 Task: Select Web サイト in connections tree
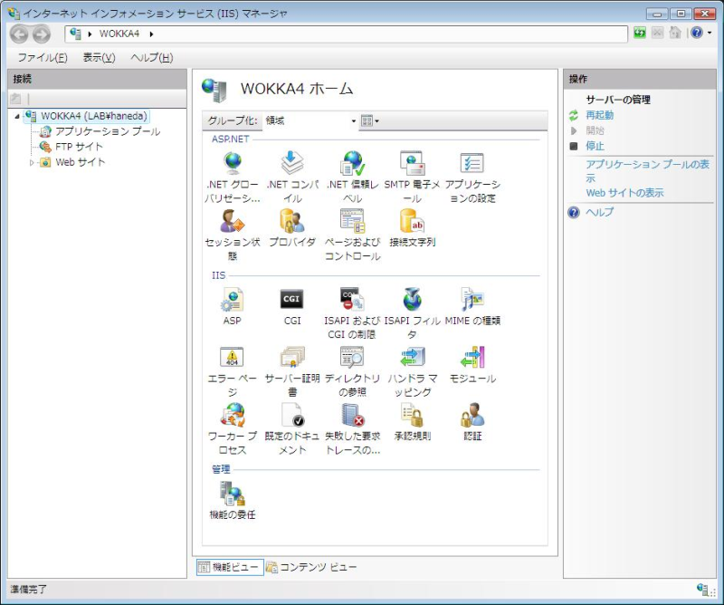81,162
